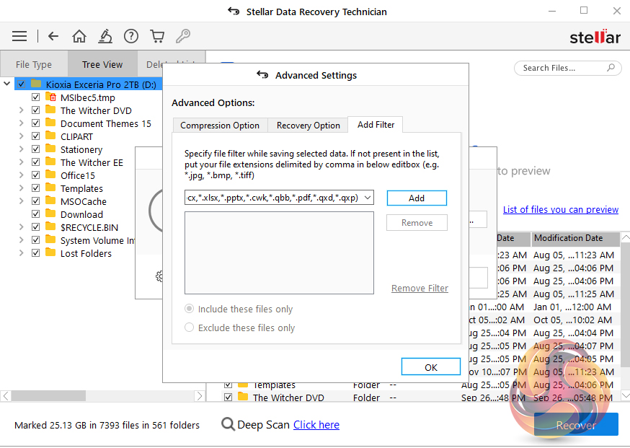
Task: Click the tree scrollbar left arrow
Action: tap(5, 396)
